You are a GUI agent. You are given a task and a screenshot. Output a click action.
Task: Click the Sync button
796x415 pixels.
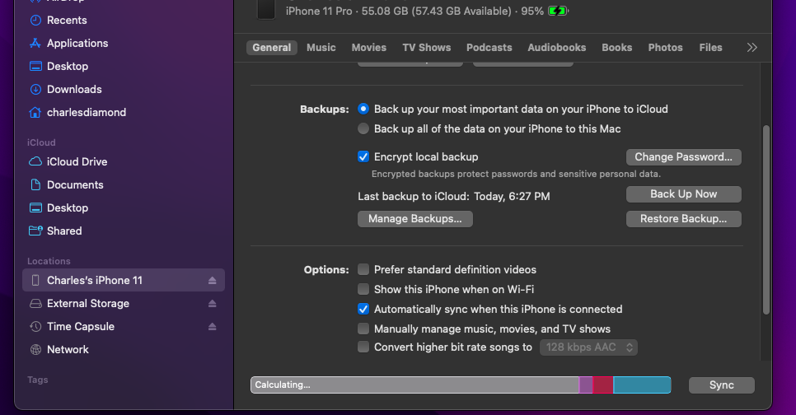click(x=721, y=385)
